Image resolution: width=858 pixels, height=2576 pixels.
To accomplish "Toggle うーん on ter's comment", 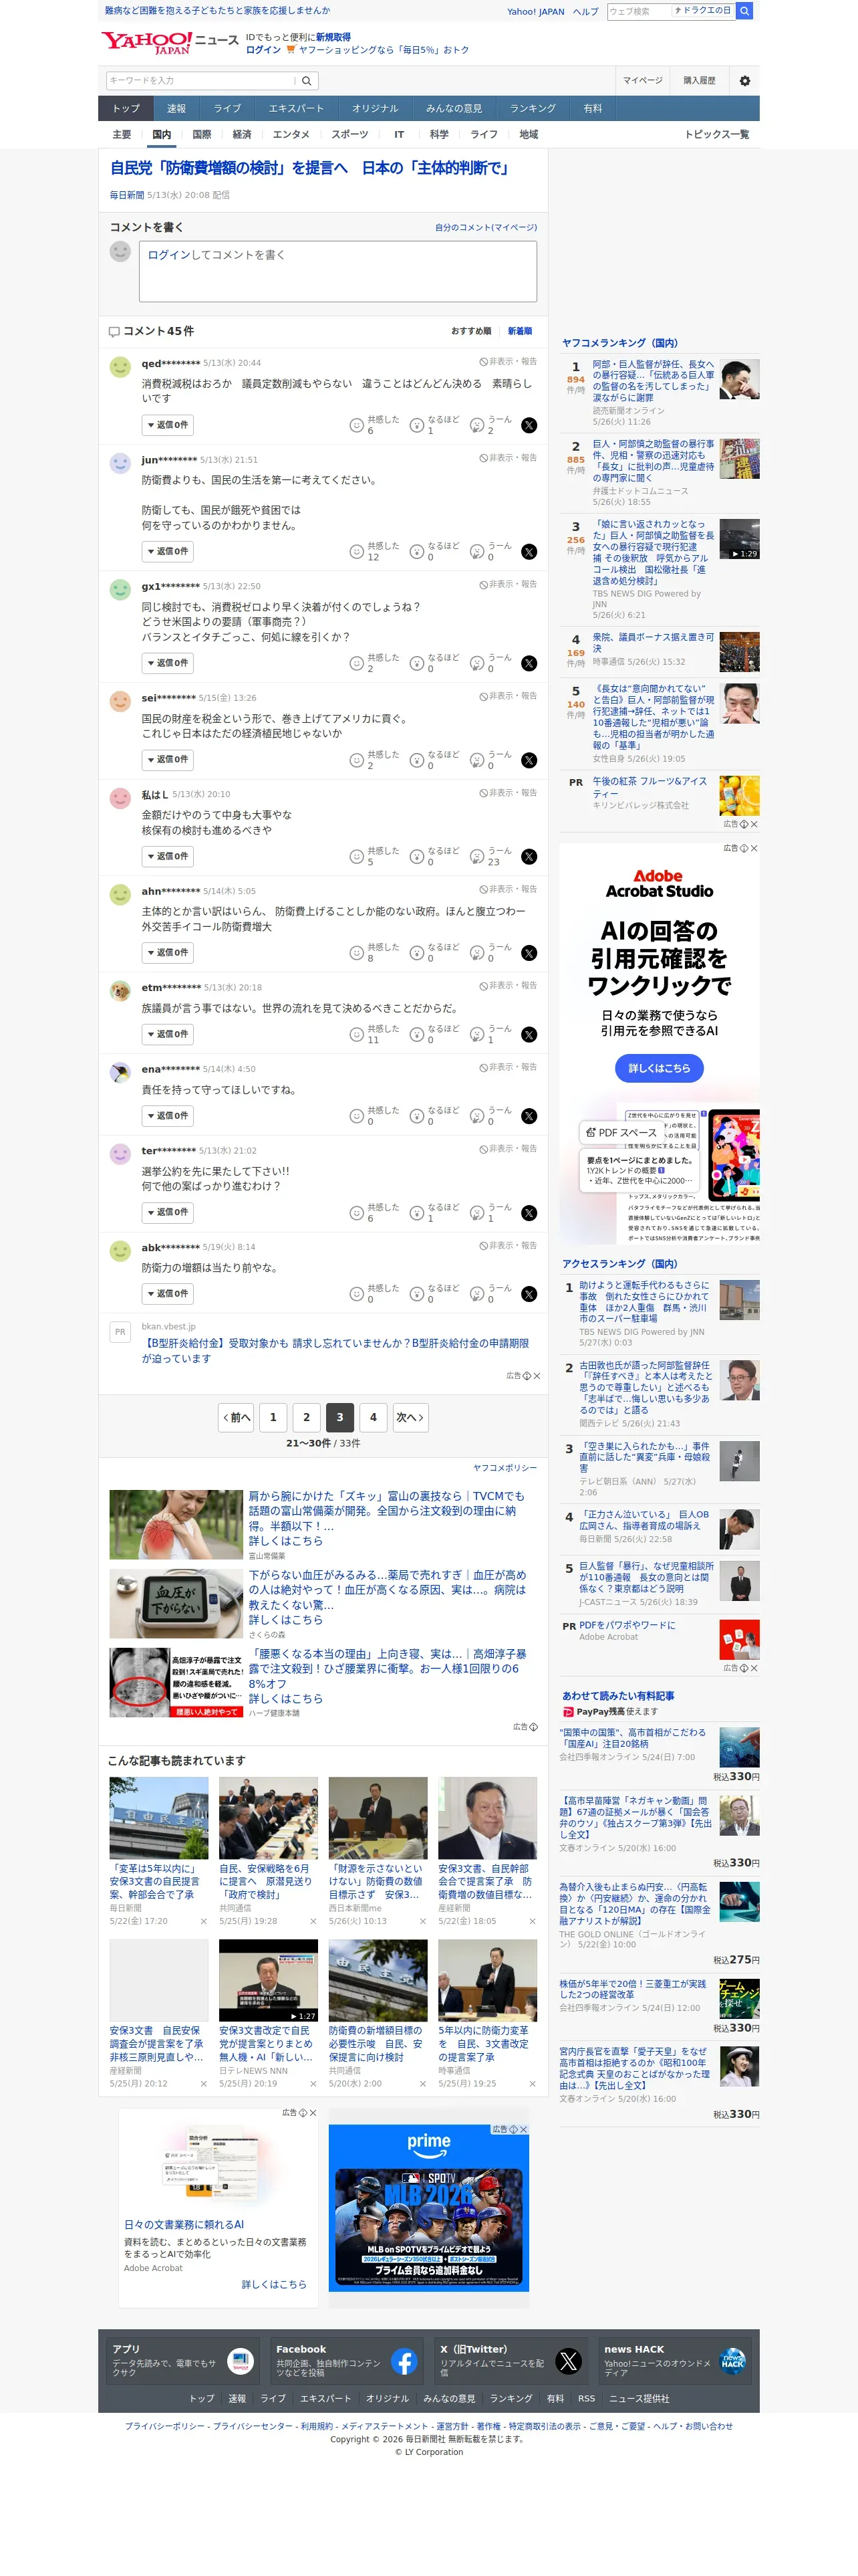I will click(x=490, y=1213).
